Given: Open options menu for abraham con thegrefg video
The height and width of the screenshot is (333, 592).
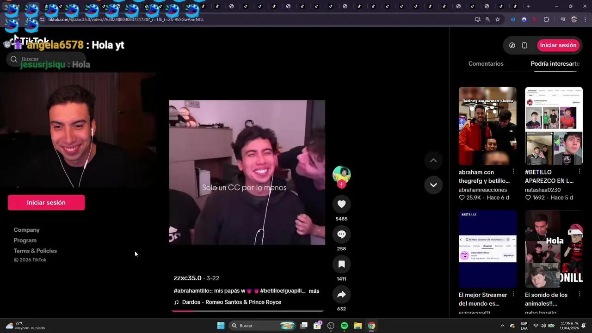Looking at the screenshot, I should coord(513,172).
